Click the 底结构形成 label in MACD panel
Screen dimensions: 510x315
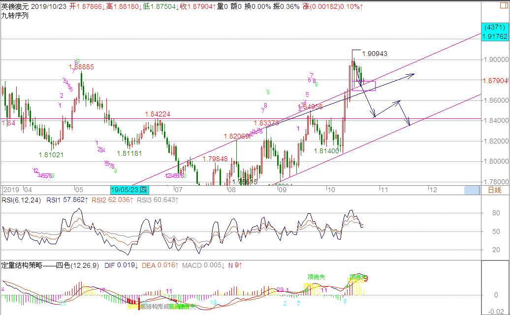tap(156, 307)
